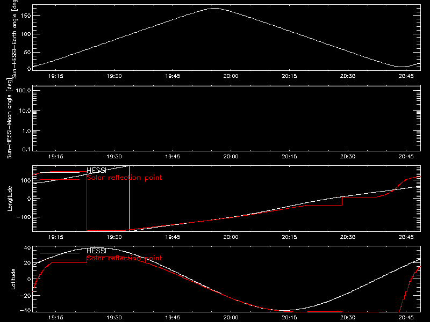Select Solar reflection point label in Longitude plot
The height and width of the screenshot is (322, 430).
point(124,178)
